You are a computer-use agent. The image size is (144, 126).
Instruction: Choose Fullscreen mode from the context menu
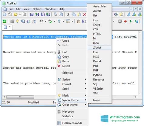(72, 123)
